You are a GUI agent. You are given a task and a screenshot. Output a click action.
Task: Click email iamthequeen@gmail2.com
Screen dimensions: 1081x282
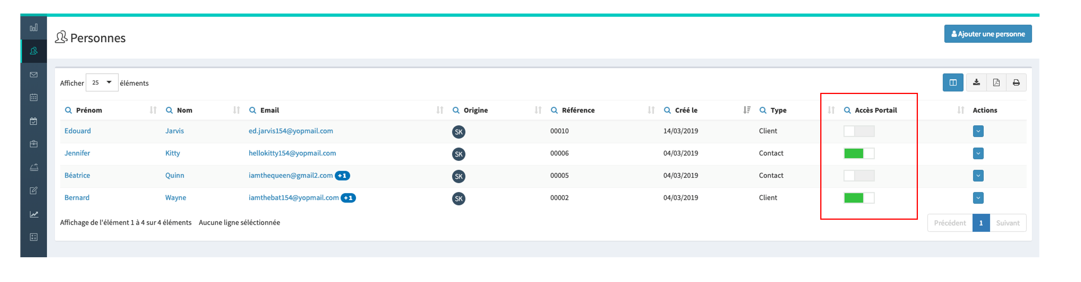tap(290, 175)
